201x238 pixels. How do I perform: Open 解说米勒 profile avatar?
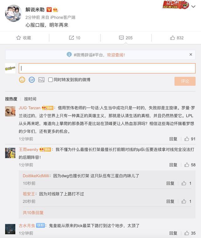[x=13, y=13]
